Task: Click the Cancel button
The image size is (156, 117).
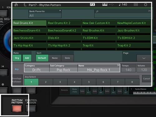Action: pos(147,79)
